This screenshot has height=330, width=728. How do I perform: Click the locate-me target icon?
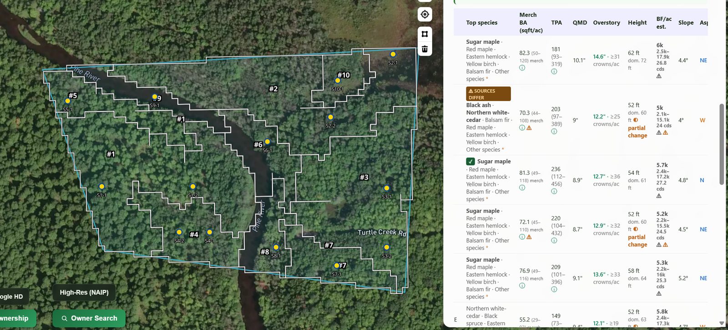click(x=425, y=15)
